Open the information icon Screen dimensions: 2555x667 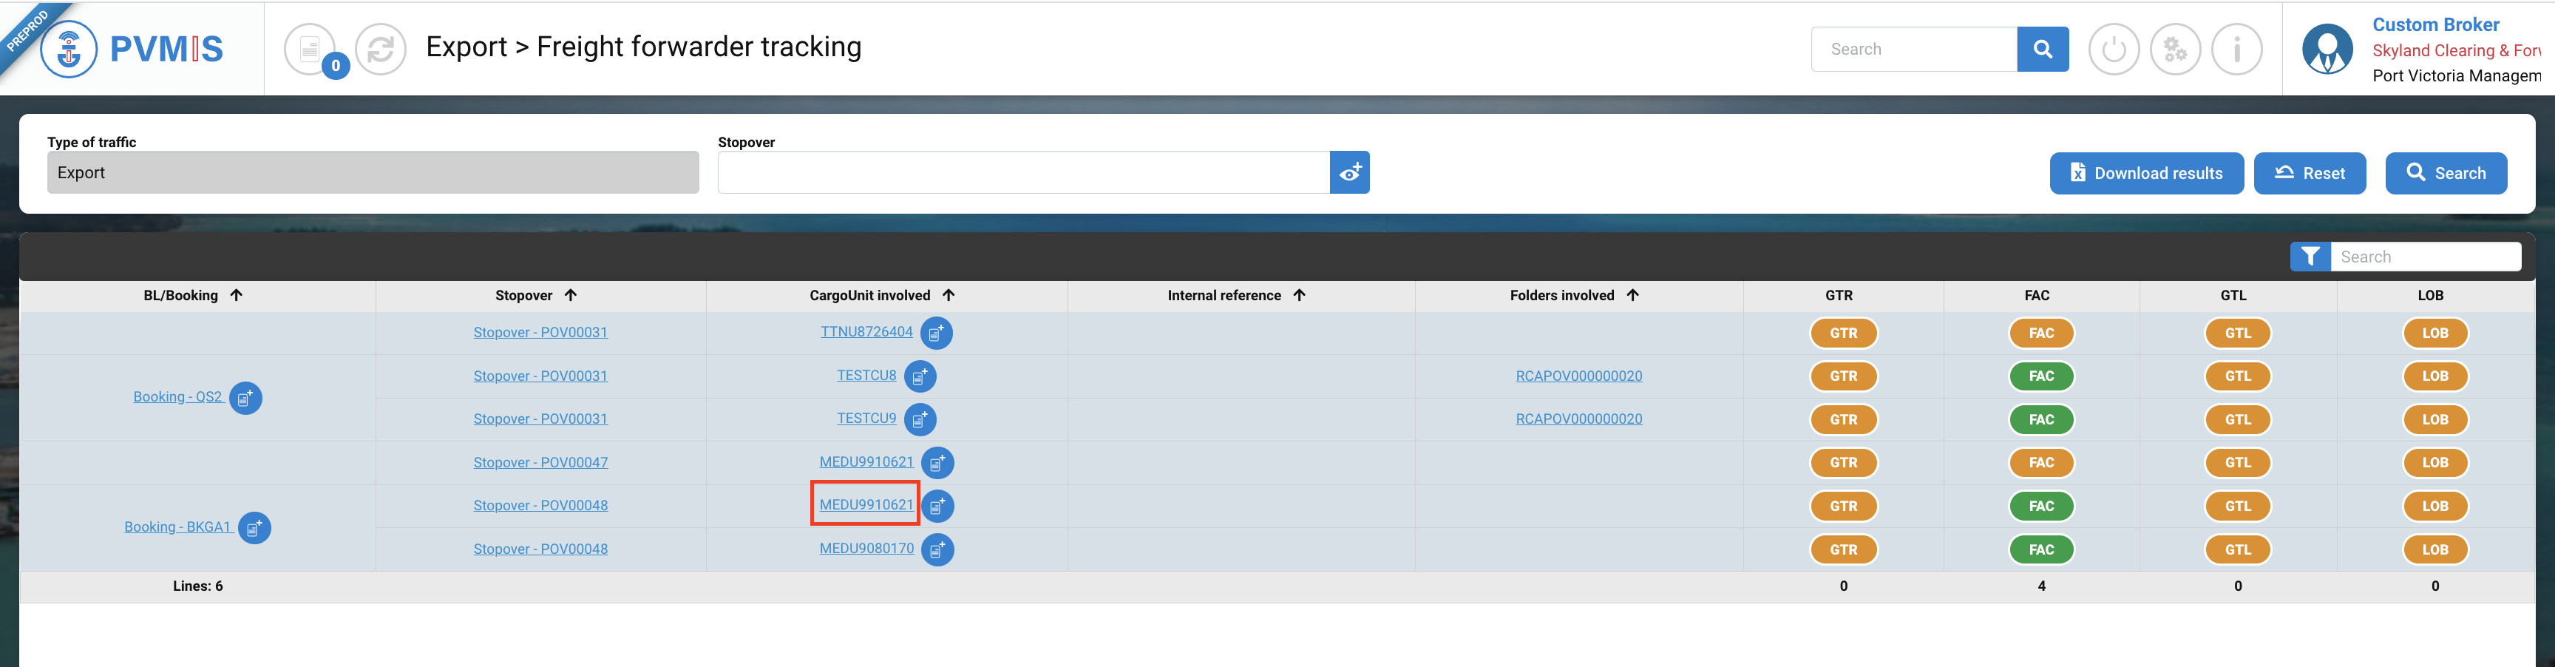point(2236,49)
